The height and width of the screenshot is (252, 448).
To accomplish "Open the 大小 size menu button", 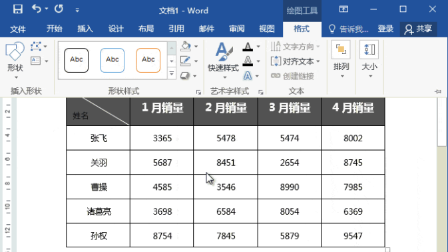I will click(x=369, y=60).
